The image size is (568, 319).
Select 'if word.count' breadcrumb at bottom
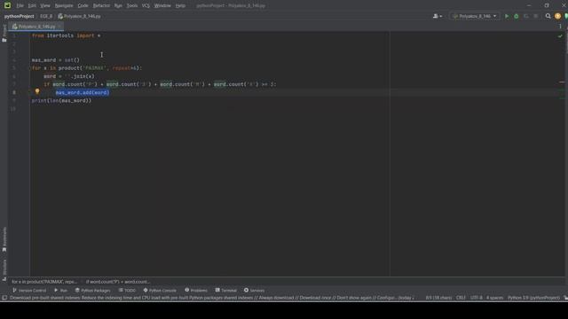point(117,282)
